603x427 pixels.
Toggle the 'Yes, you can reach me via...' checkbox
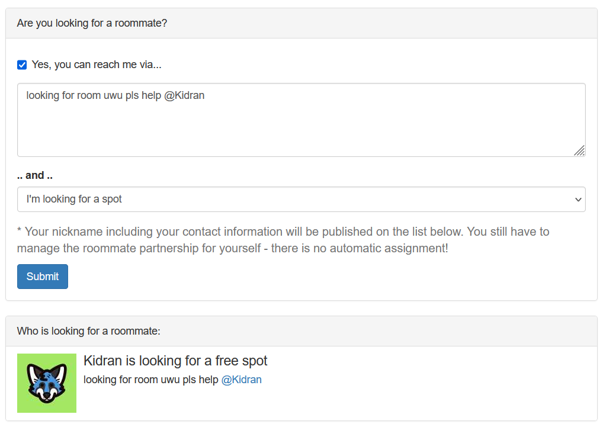[22, 65]
